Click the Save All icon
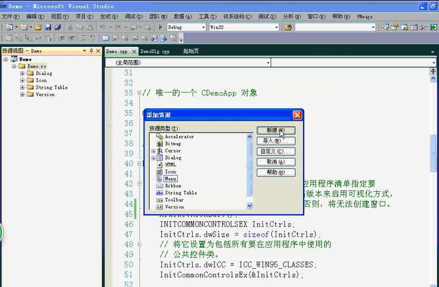 coord(57,27)
